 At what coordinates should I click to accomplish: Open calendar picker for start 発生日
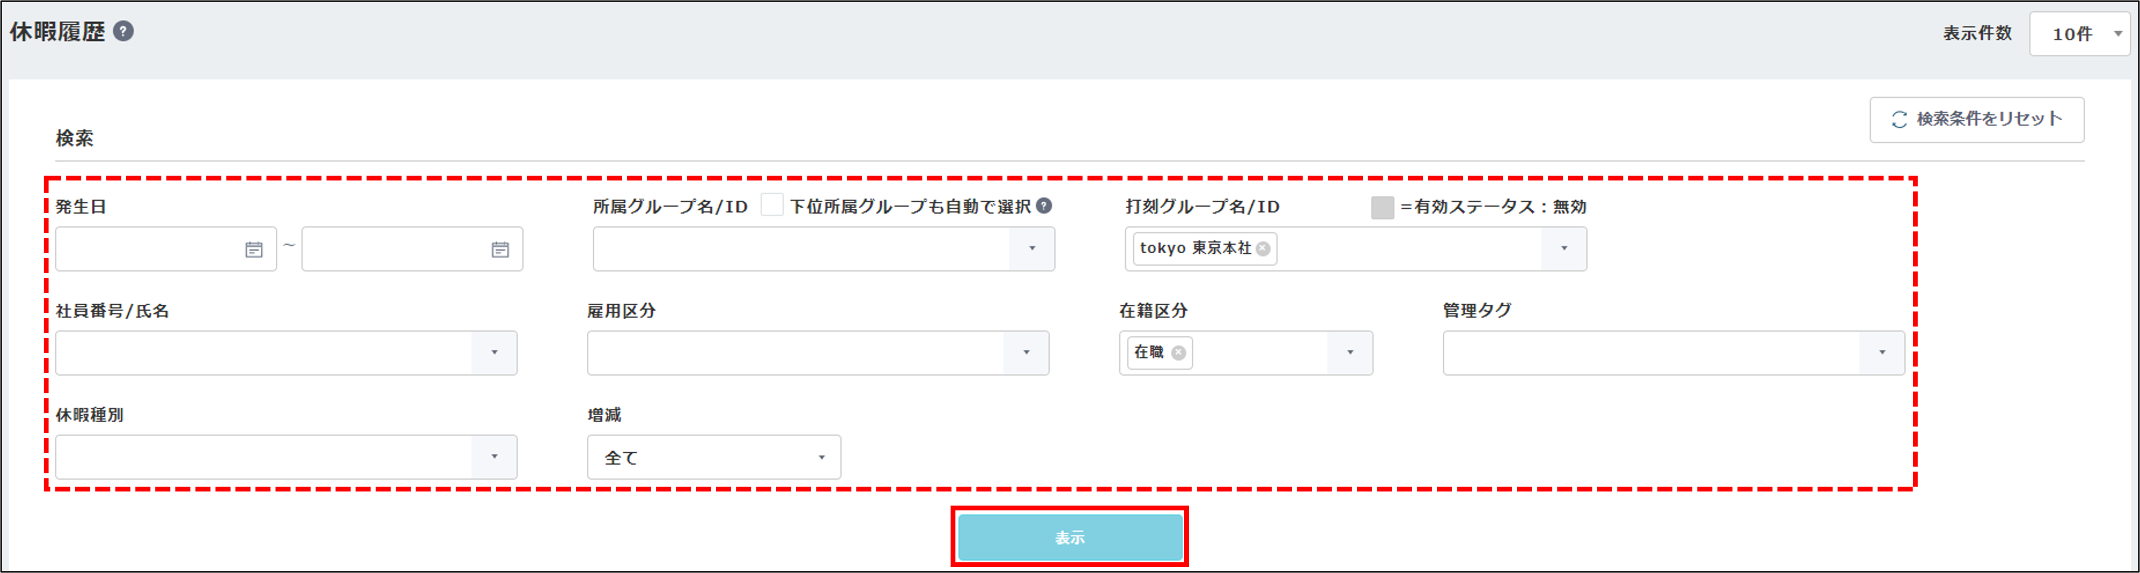click(x=254, y=249)
